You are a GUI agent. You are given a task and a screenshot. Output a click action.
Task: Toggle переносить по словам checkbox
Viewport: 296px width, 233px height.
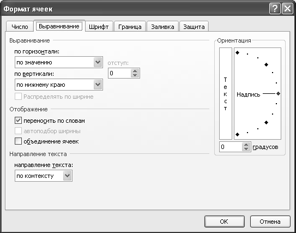pyautogui.click(x=18, y=121)
